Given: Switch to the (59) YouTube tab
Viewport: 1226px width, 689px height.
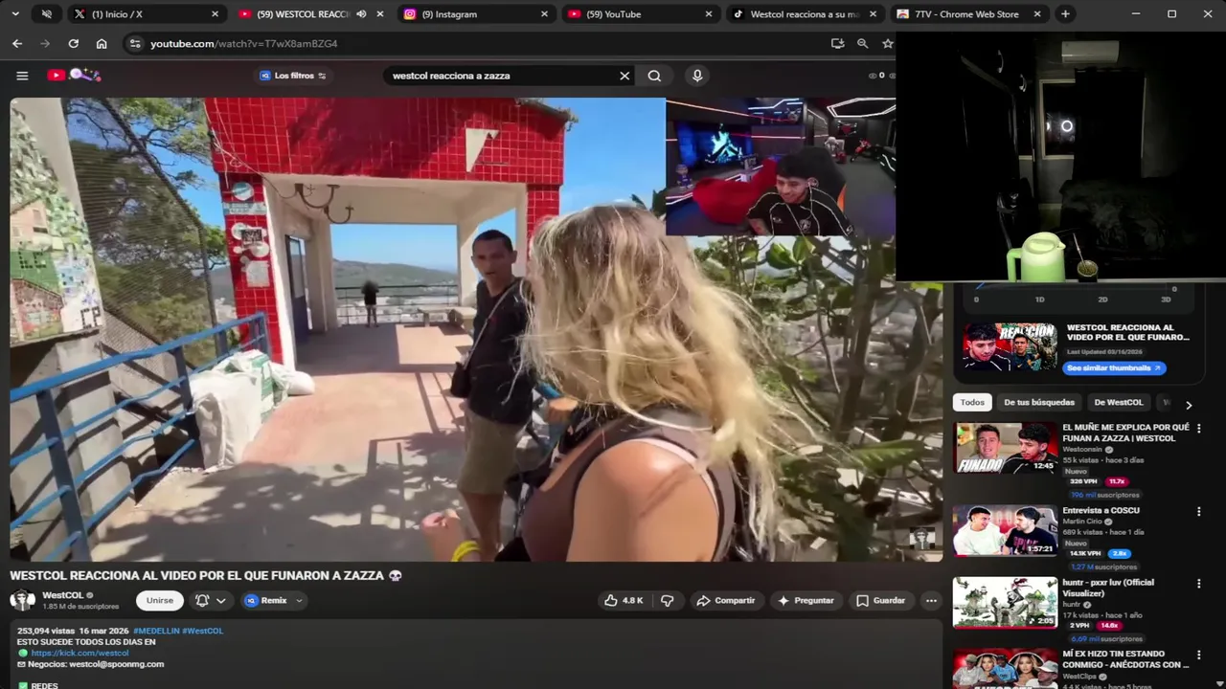Looking at the screenshot, I should click(x=638, y=14).
